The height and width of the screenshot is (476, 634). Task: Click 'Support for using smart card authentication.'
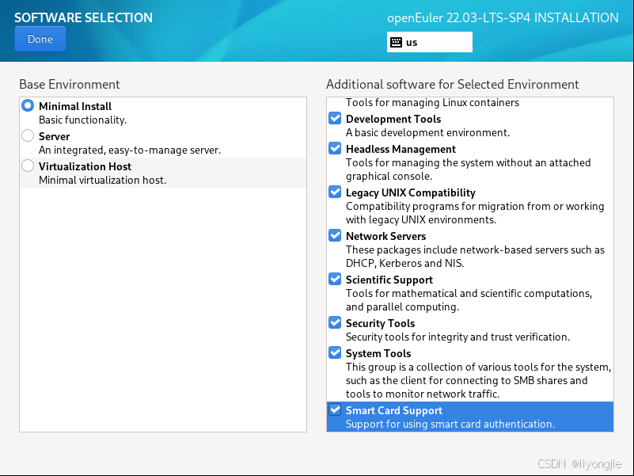450,425
